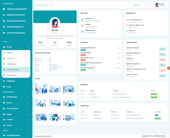Open the Privacy Policy link

pyautogui.click(x=39, y=136)
